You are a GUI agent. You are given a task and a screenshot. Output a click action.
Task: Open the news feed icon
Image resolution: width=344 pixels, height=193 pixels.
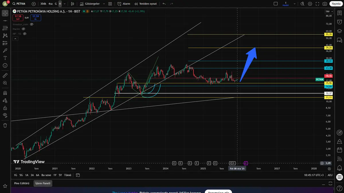(x=339, y=159)
